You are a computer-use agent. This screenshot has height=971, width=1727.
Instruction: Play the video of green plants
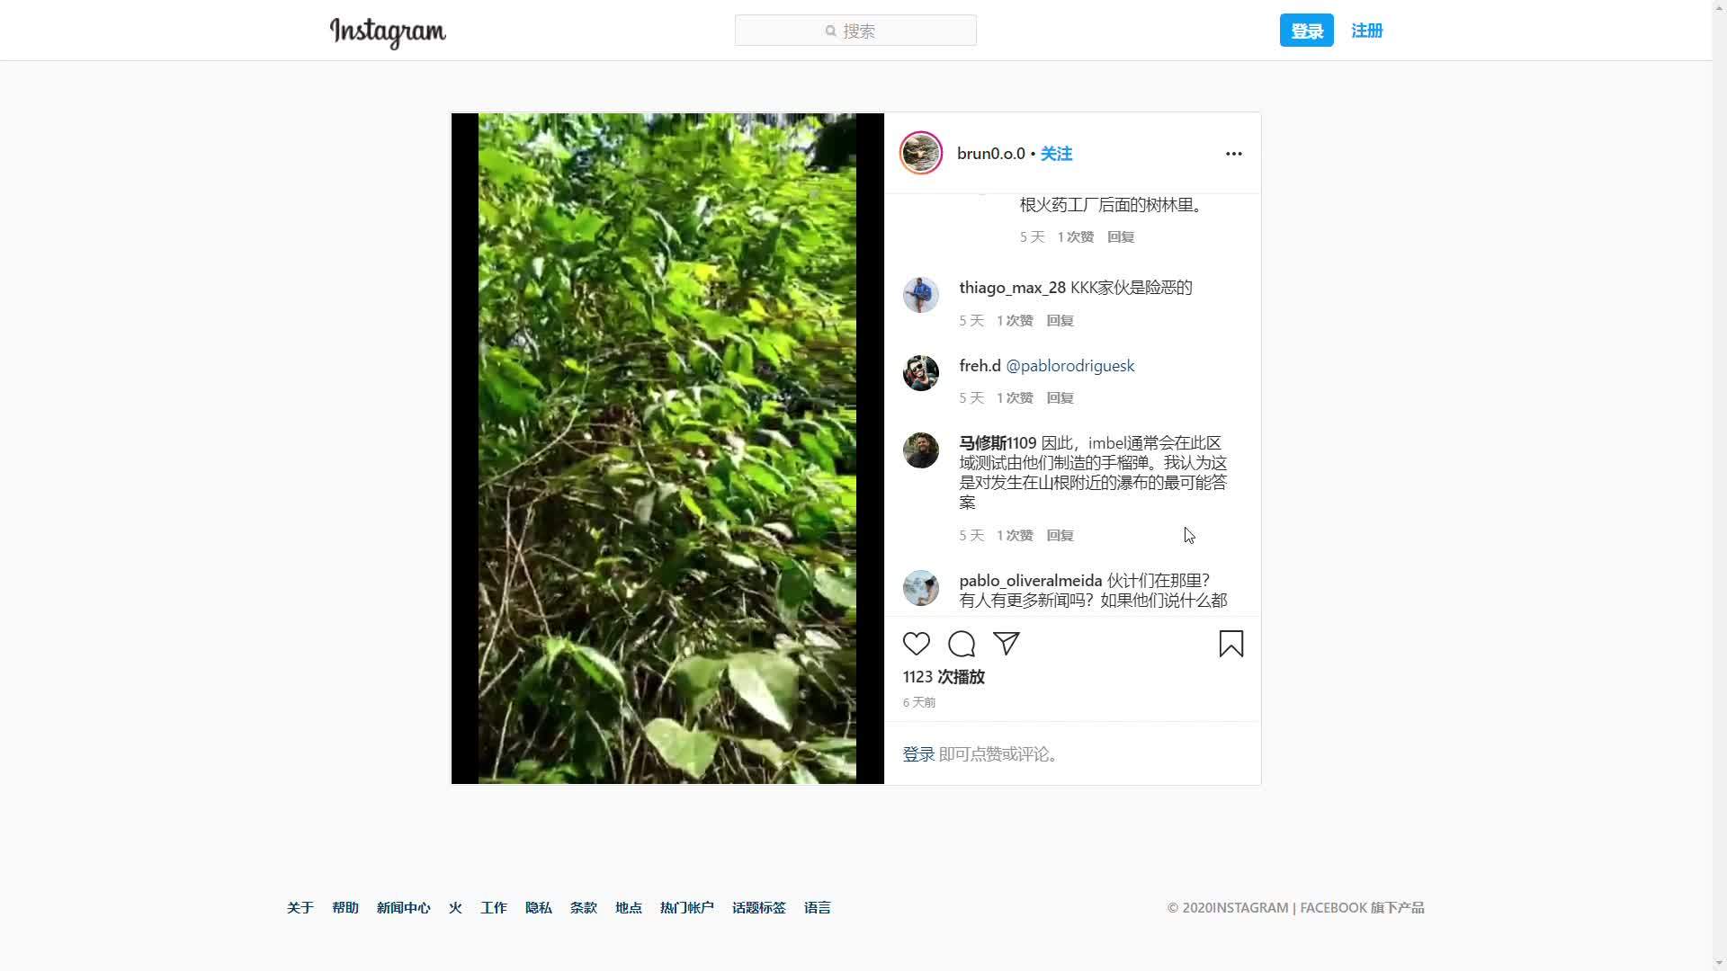coord(667,448)
